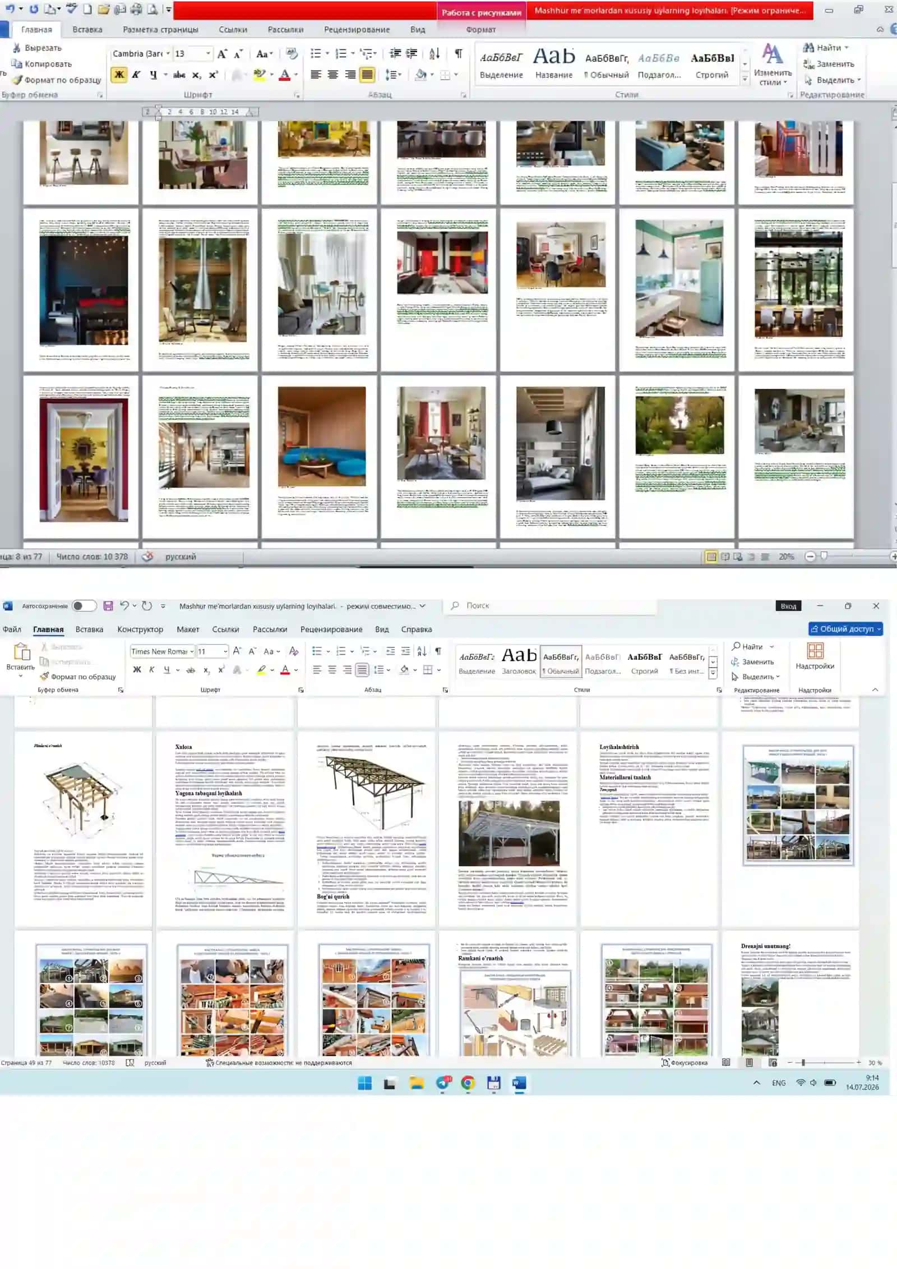
Task: Open borders dropdown in lower Word window
Action: [x=439, y=670]
